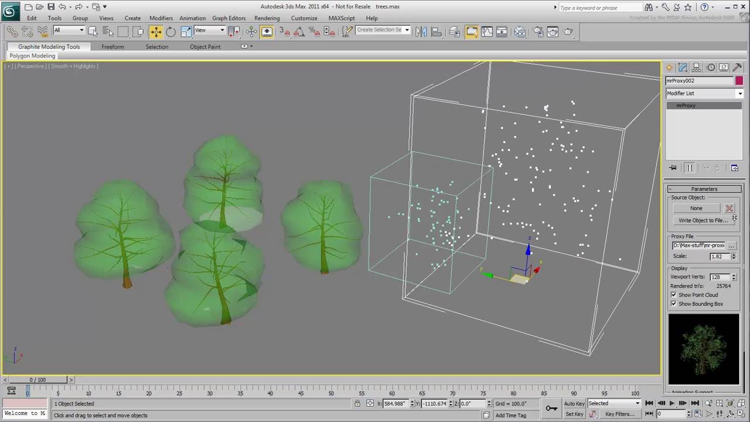Open the title bar quick access dropdown
This screenshot has width=750, height=422.
click(x=105, y=7)
